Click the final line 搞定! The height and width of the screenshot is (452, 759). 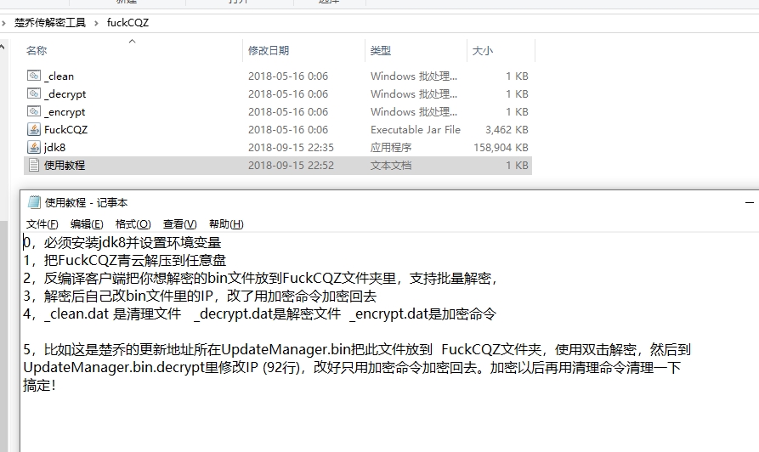point(39,386)
